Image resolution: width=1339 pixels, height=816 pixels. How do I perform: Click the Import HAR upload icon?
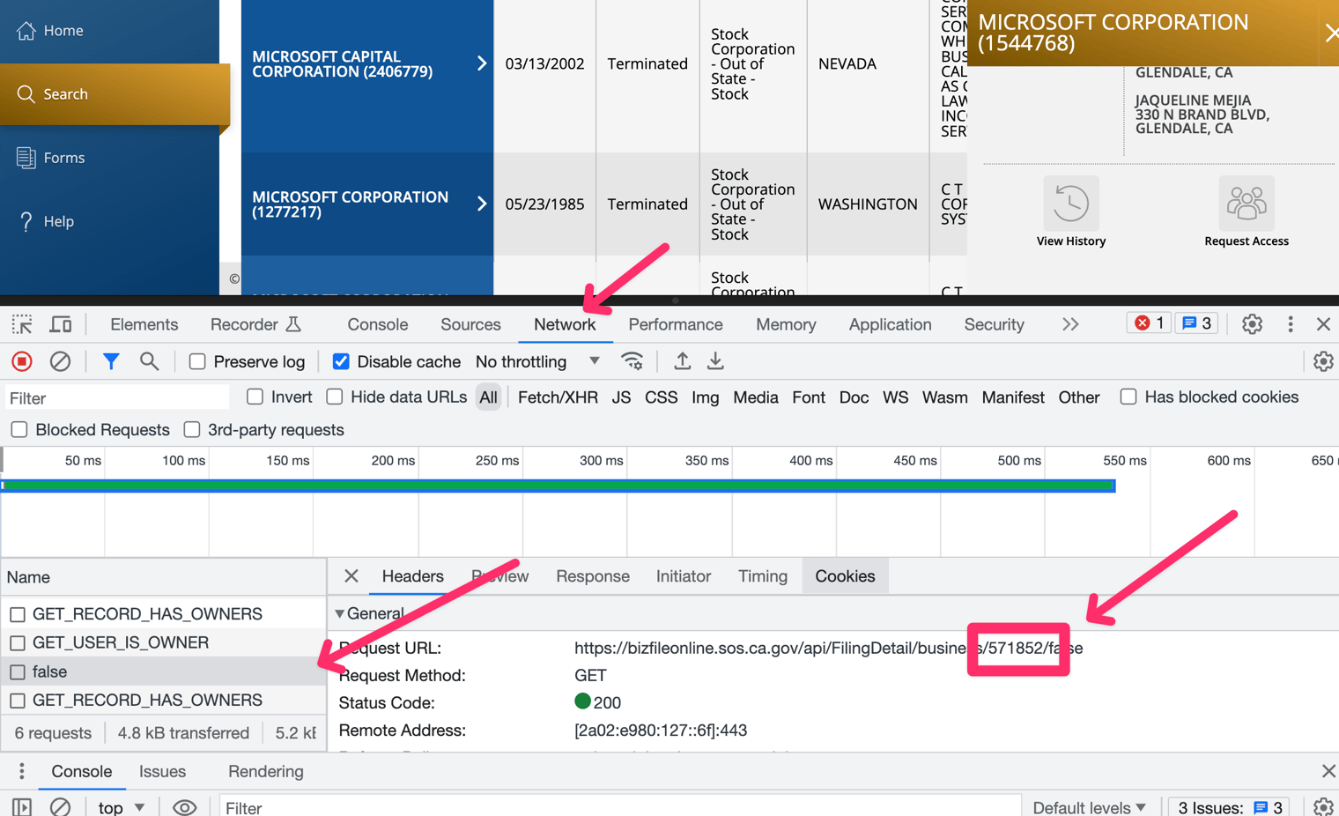[x=682, y=361]
